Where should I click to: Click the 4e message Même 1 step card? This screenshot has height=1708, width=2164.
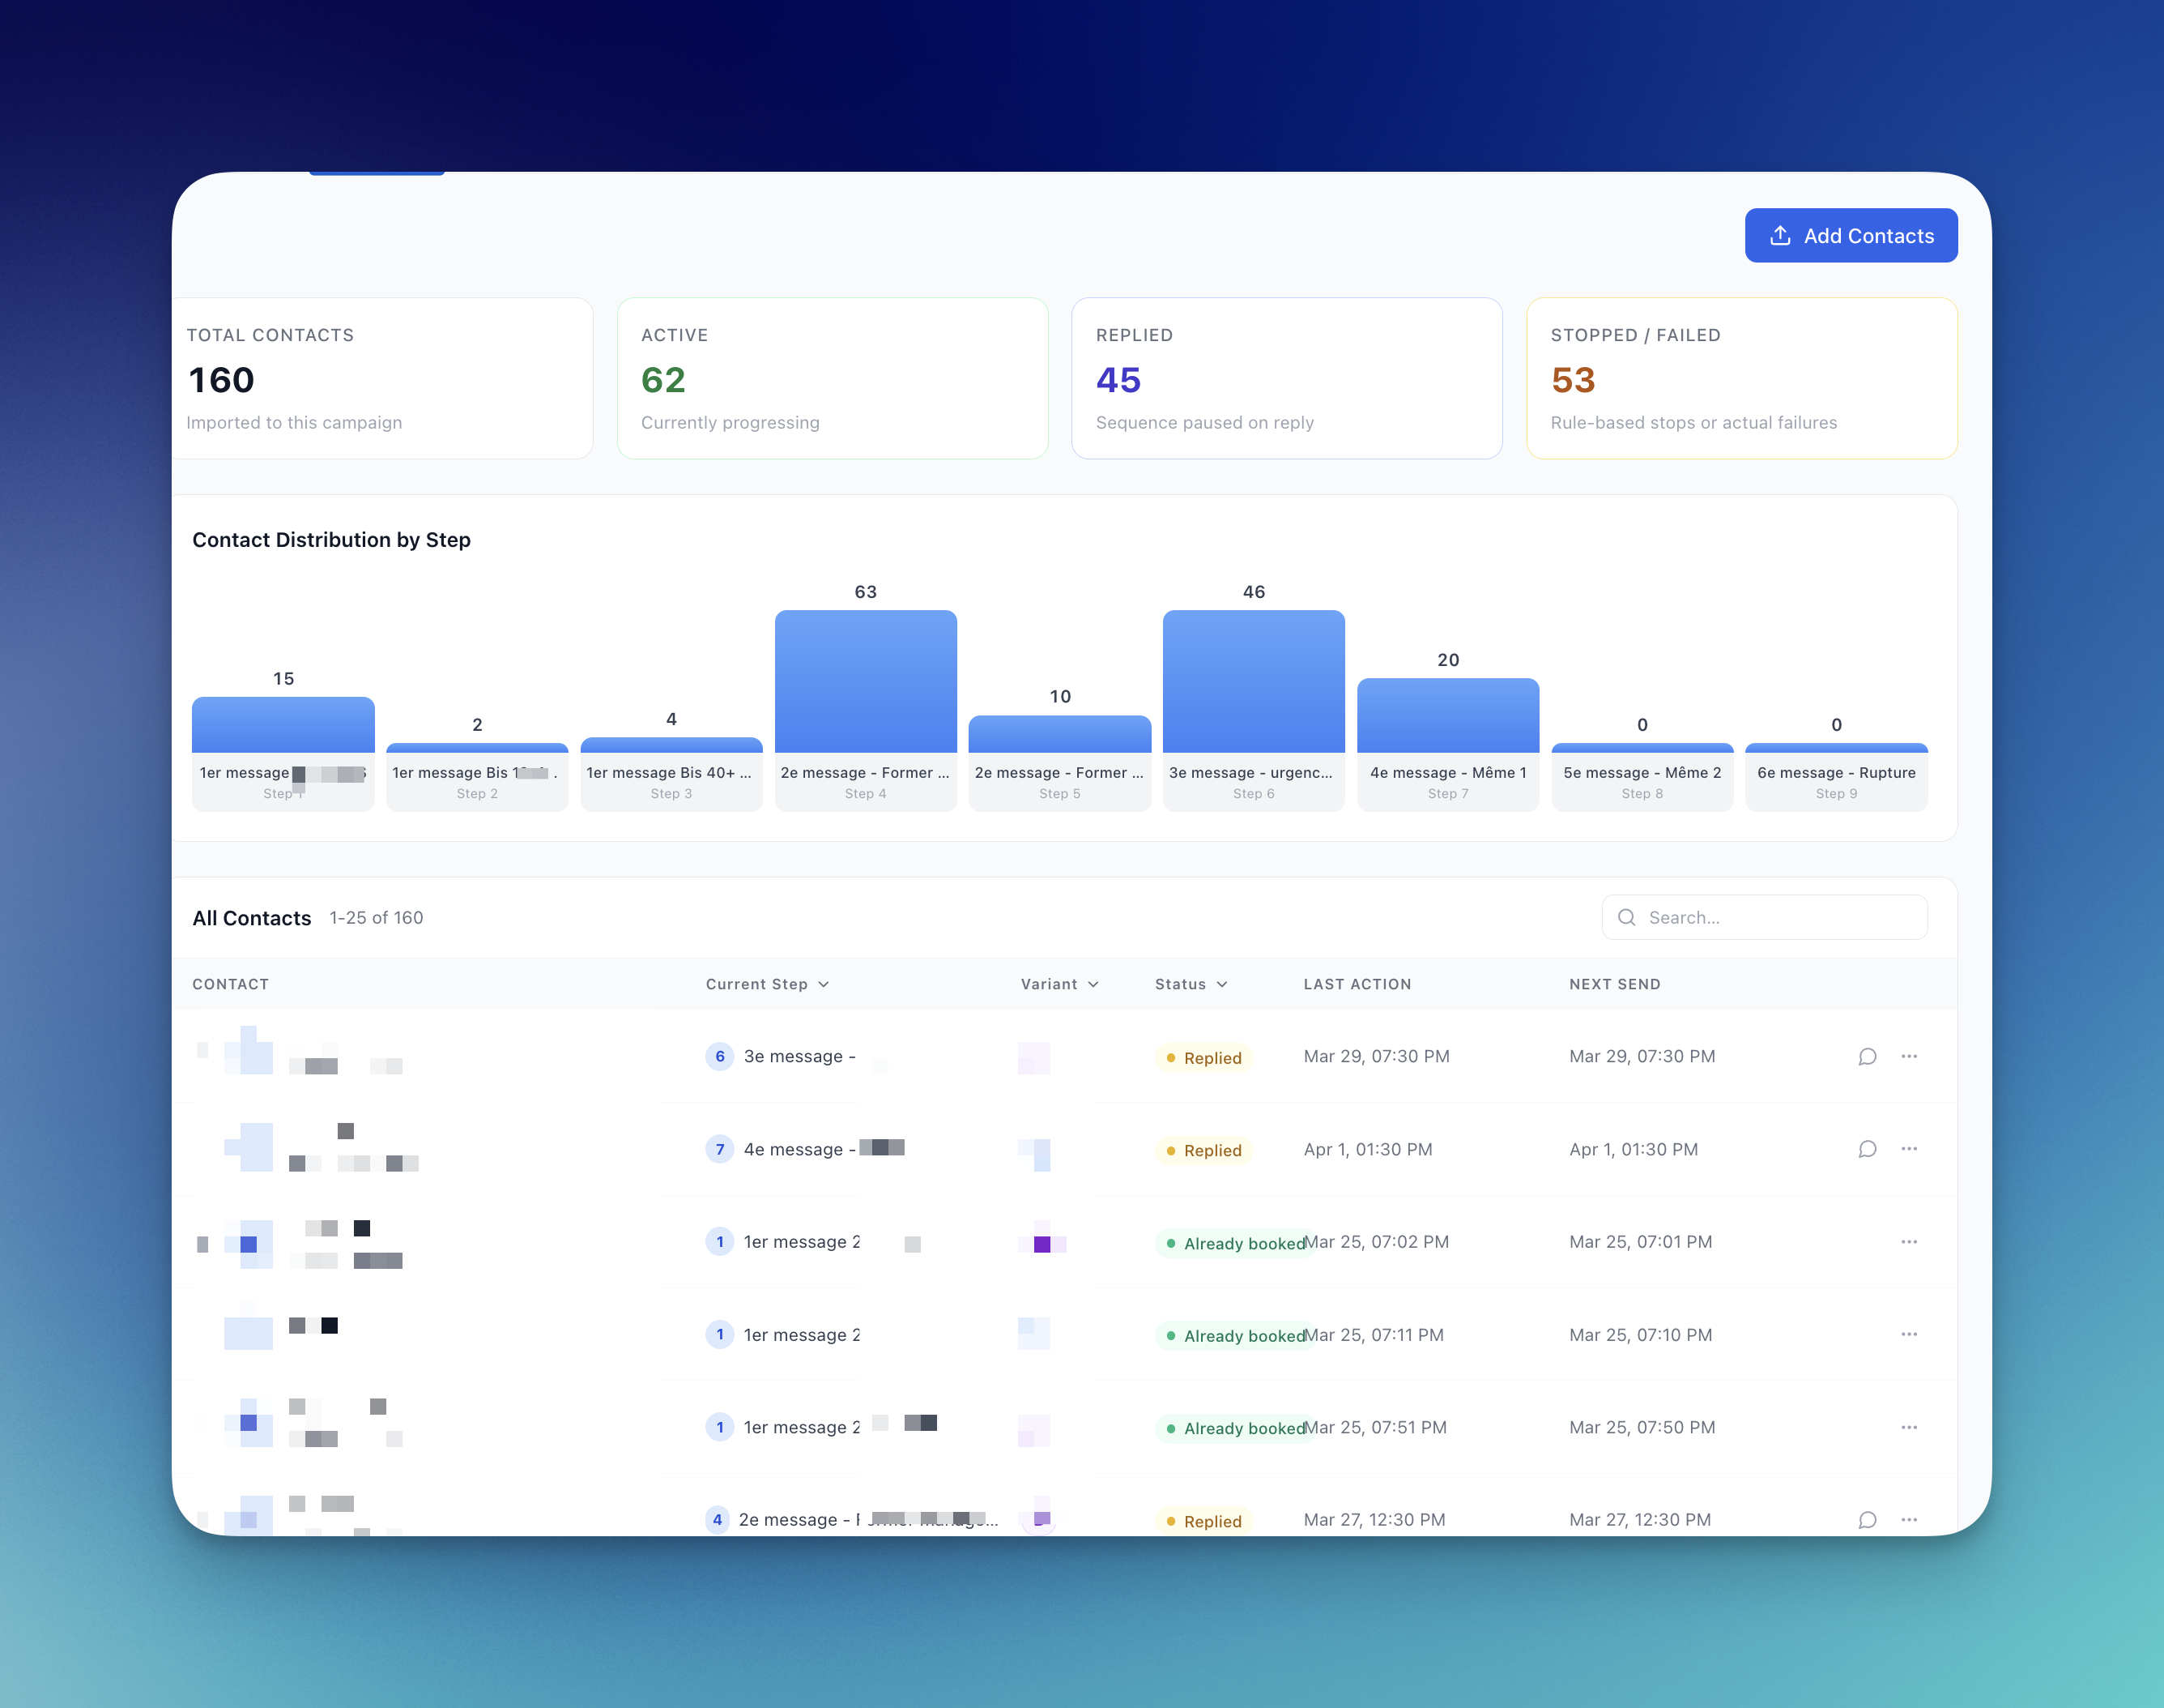(1446, 782)
